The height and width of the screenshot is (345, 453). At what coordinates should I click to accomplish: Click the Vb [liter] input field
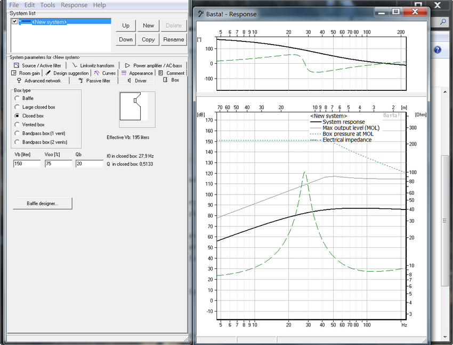coord(27,164)
